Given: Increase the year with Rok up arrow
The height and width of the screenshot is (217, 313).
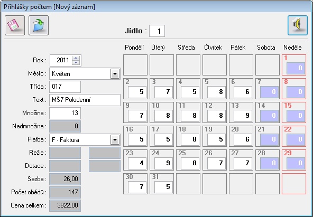Looking at the screenshot, I should (76, 58).
